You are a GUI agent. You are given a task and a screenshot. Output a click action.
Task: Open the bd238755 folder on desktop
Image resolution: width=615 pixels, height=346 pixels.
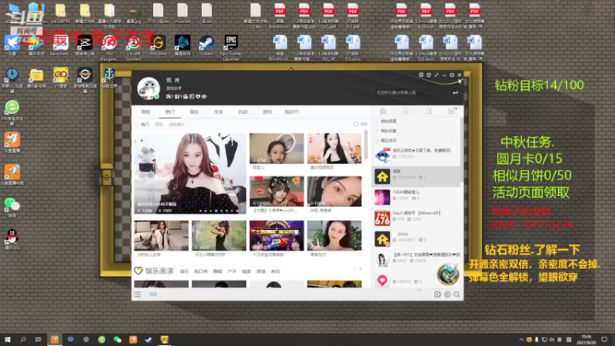tap(61, 13)
